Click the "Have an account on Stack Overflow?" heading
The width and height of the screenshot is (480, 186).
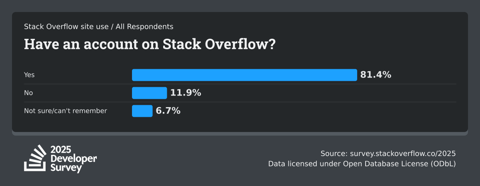150,44
